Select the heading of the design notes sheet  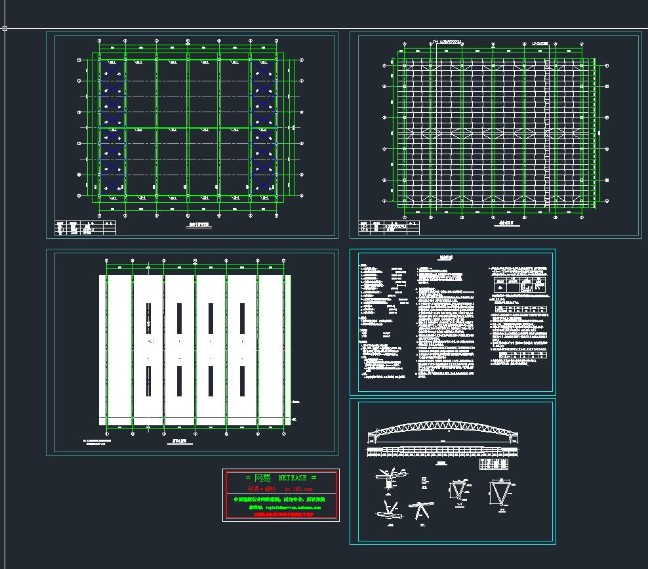click(x=445, y=258)
